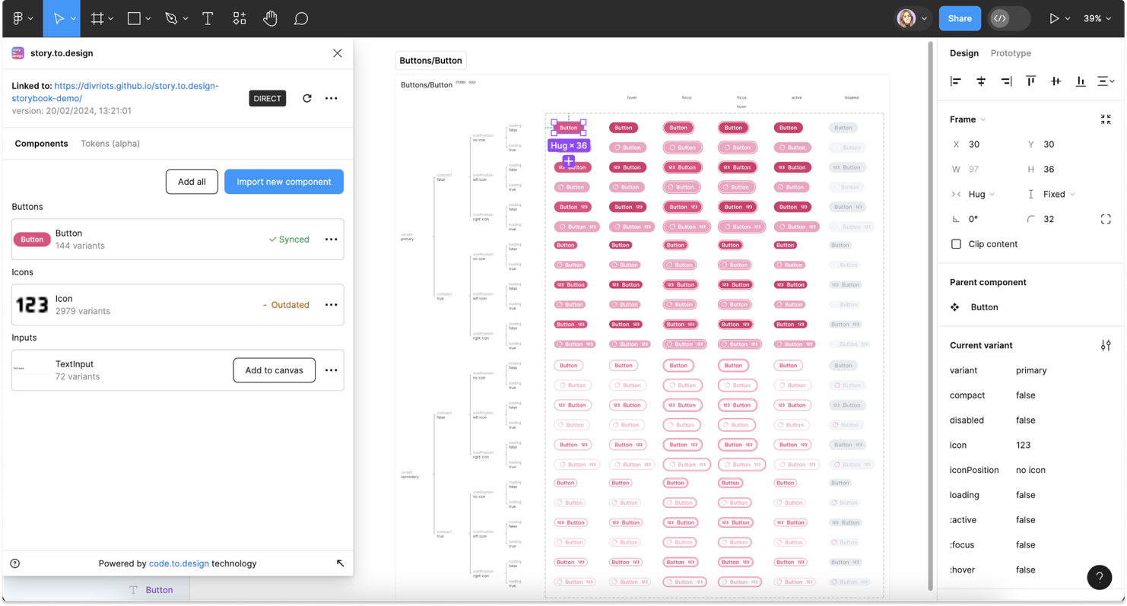Open the Actions/resources tool
The height and width of the screenshot is (606, 1127).
click(239, 18)
